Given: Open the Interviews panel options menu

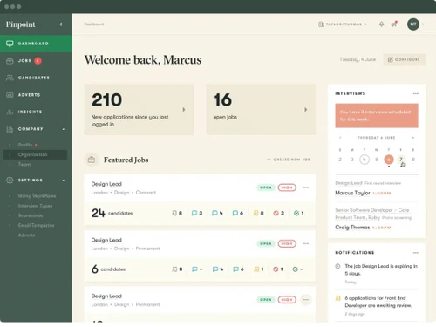Looking at the screenshot, I should coord(416,93).
